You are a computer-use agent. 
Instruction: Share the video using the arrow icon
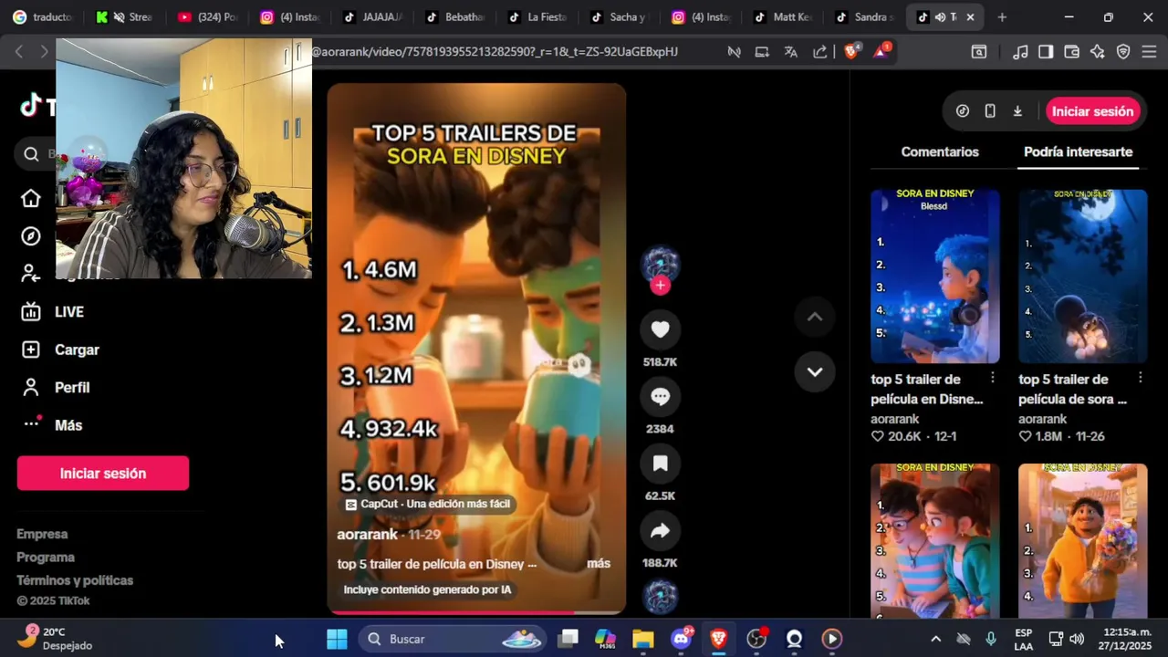[x=660, y=531]
